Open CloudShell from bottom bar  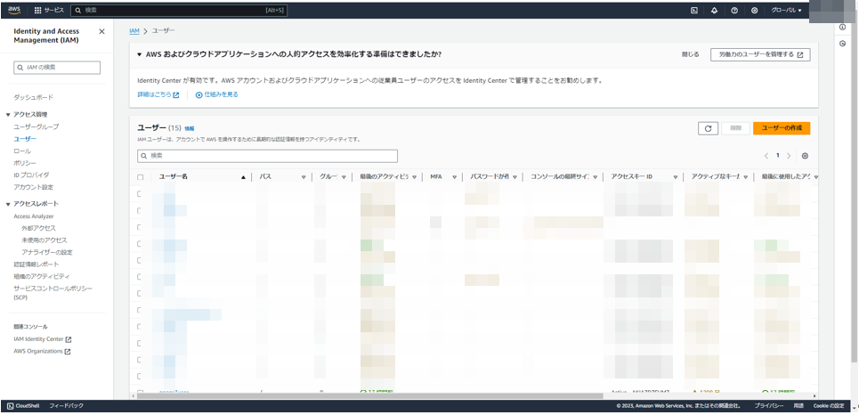click(22, 406)
